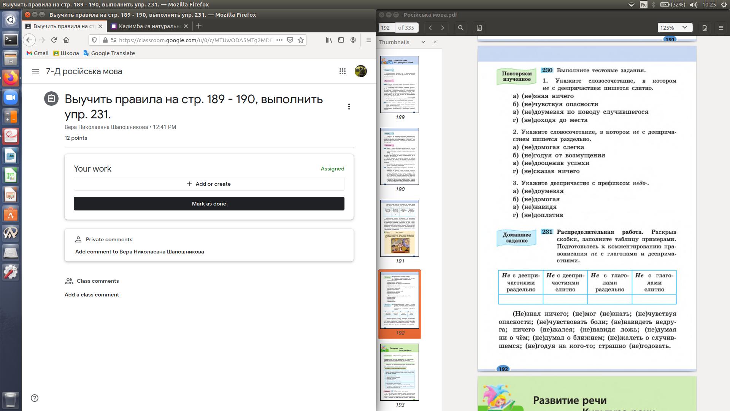Click the PDF page number field
The image size is (730, 411).
pos(386,28)
